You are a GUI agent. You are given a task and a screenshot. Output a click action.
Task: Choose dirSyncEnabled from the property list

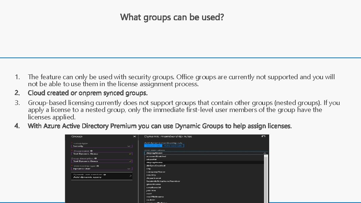point(204,165)
